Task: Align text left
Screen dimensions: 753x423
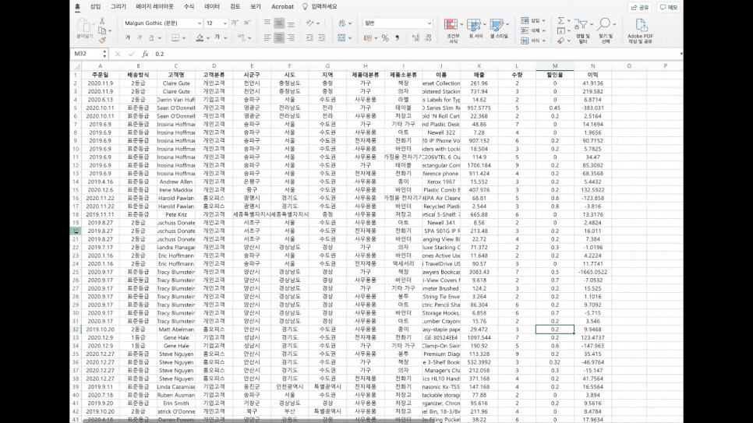Action: (x=267, y=37)
